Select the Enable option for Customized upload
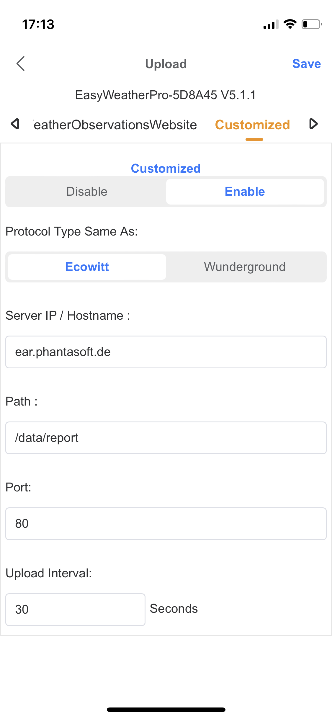Screen dimensions: 332x719 click(x=245, y=192)
